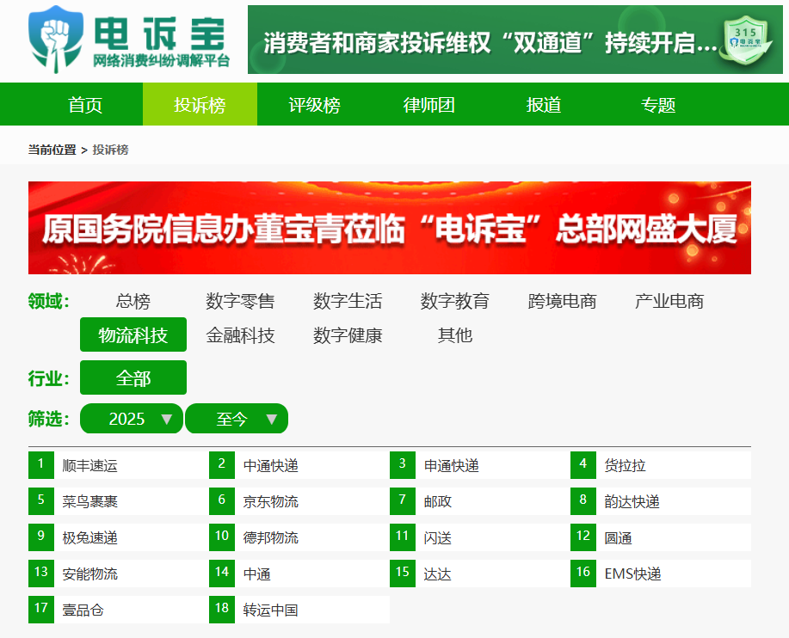The height and width of the screenshot is (638, 789).
Task: Open the EMS快递 ranking entry
Action: pyautogui.click(x=632, y=574)
